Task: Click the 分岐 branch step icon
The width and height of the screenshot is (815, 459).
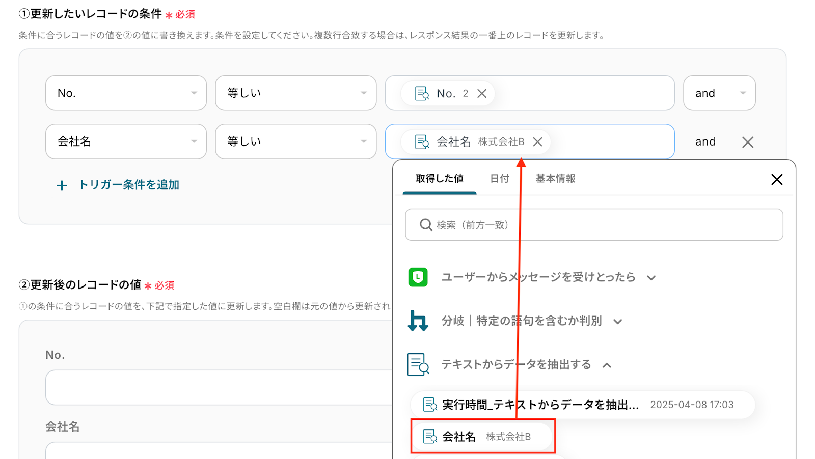Action: coord(418,321)
